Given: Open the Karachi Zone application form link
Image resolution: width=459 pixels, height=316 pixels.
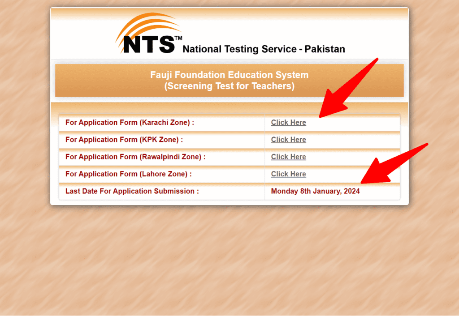Looking at the screenshot, I should click(x=288, y=123).
